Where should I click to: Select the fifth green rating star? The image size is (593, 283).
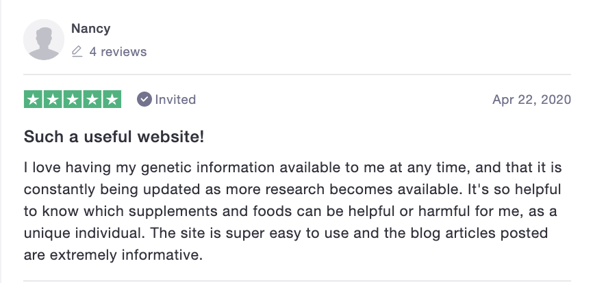point(112,100)
